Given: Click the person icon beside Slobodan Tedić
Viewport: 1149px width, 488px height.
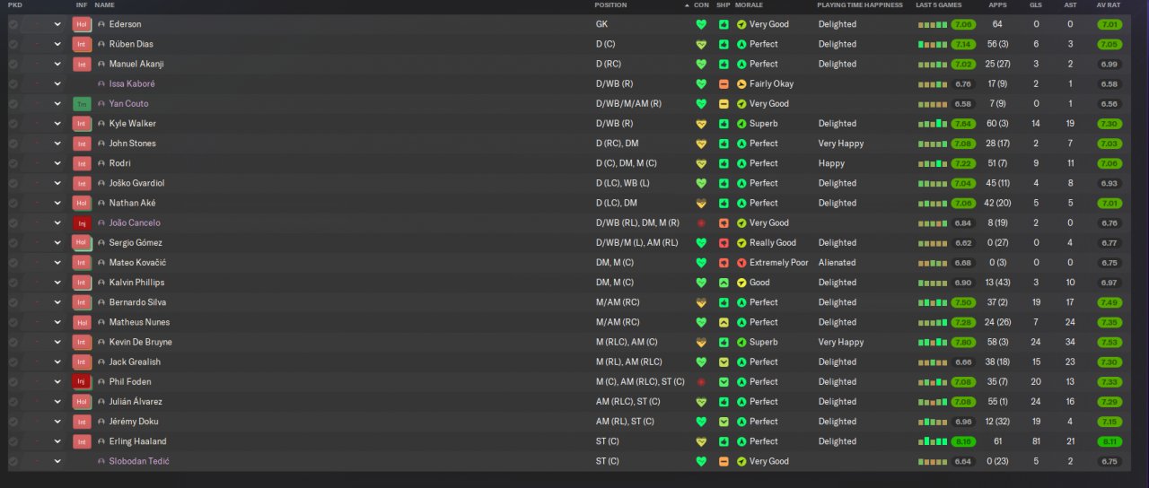Looking at the screenshot, I should [101, 462].
